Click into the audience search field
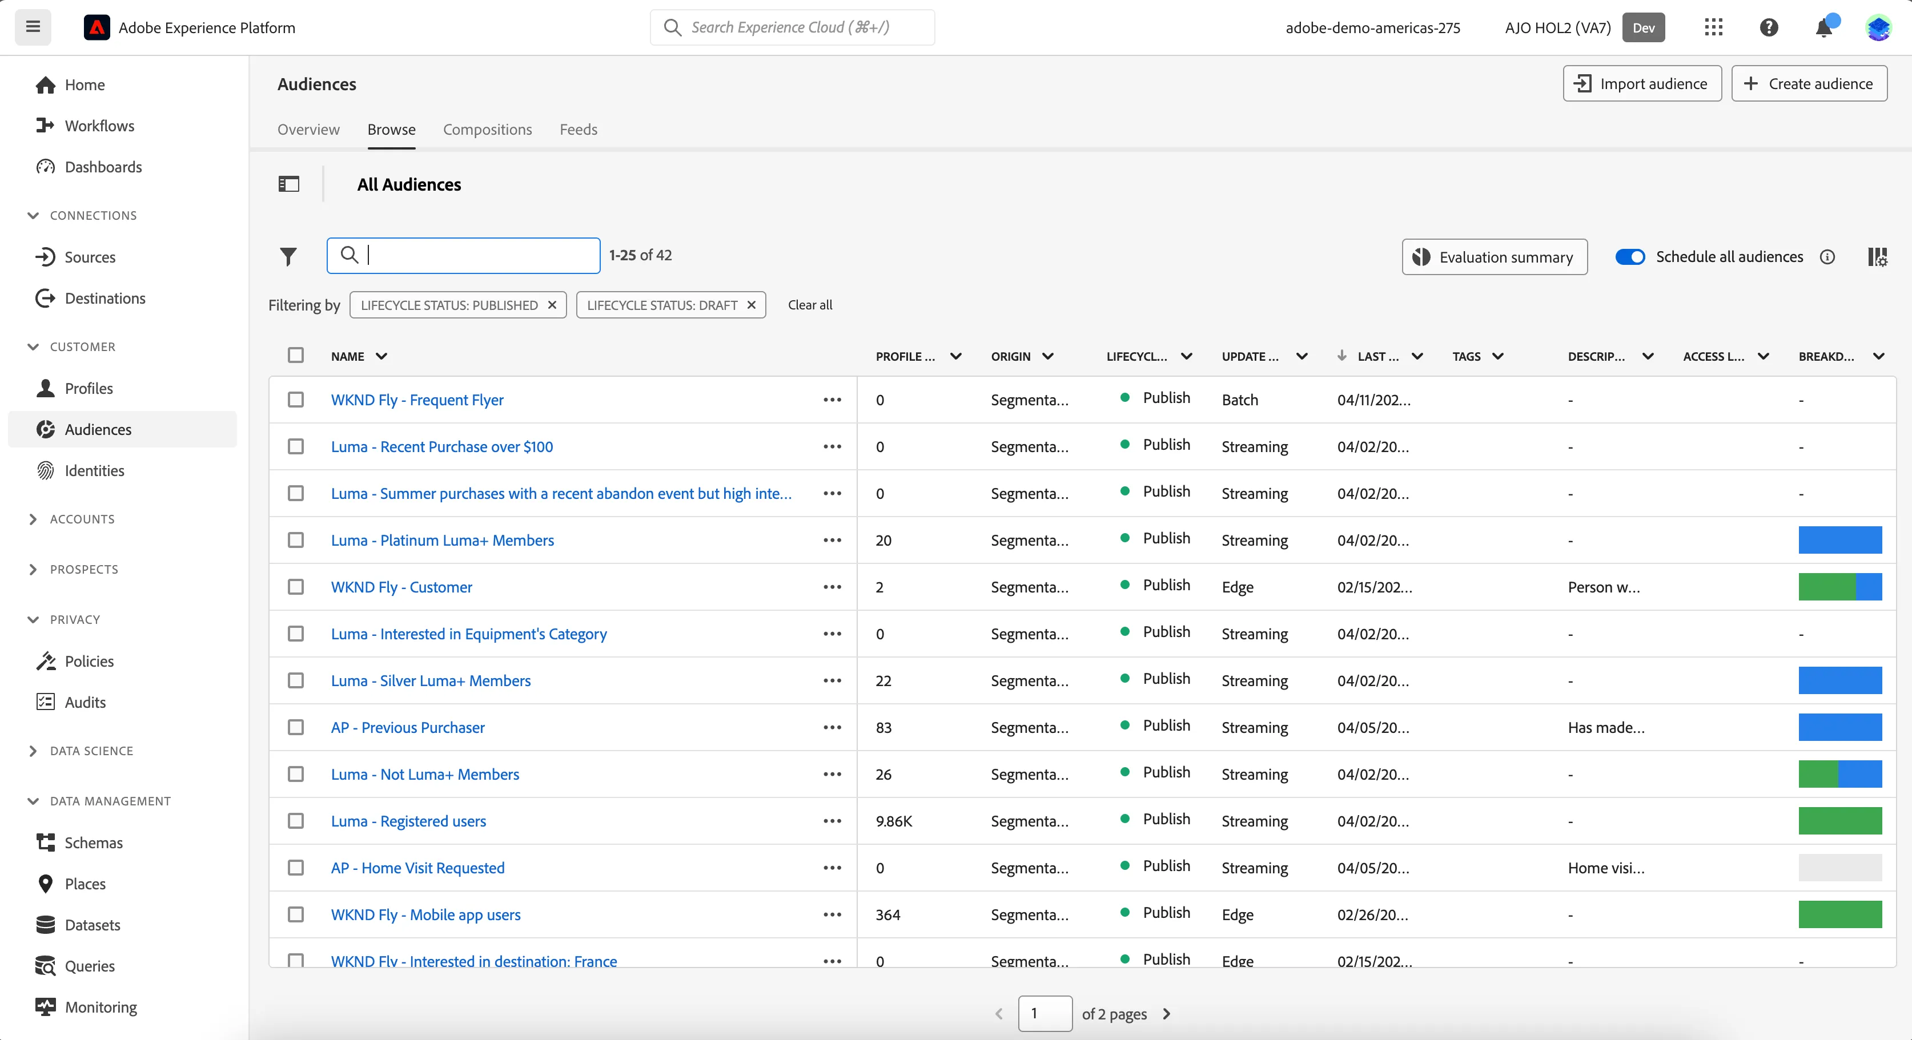The width and height of the screenshot is (1912, 1040). coord(463,255)
